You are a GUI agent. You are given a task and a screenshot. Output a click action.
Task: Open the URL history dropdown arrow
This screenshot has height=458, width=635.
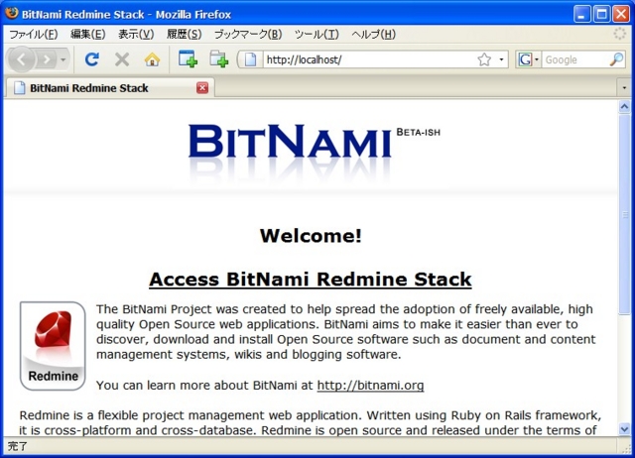click(x=501, y=59)
